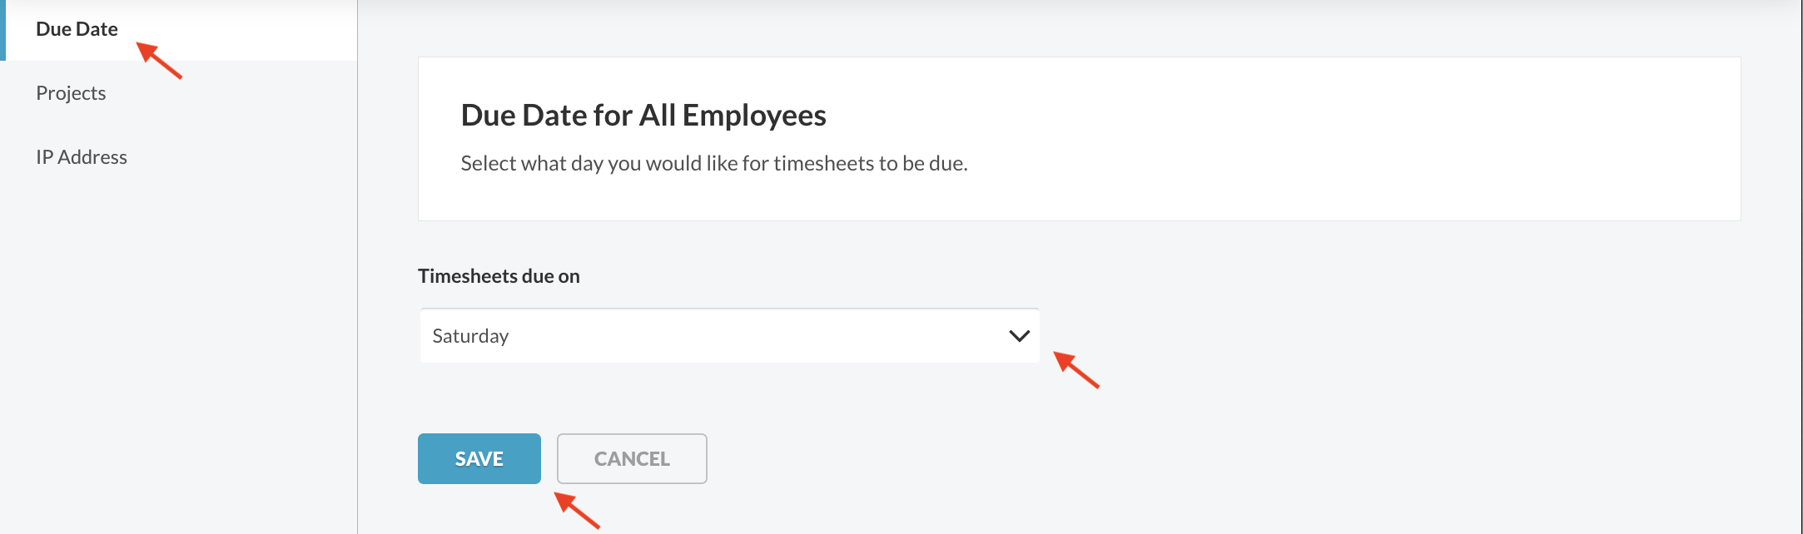1803x534 pixels.
Task: Open the Due Date settings tab
Action: click(77, 29)
